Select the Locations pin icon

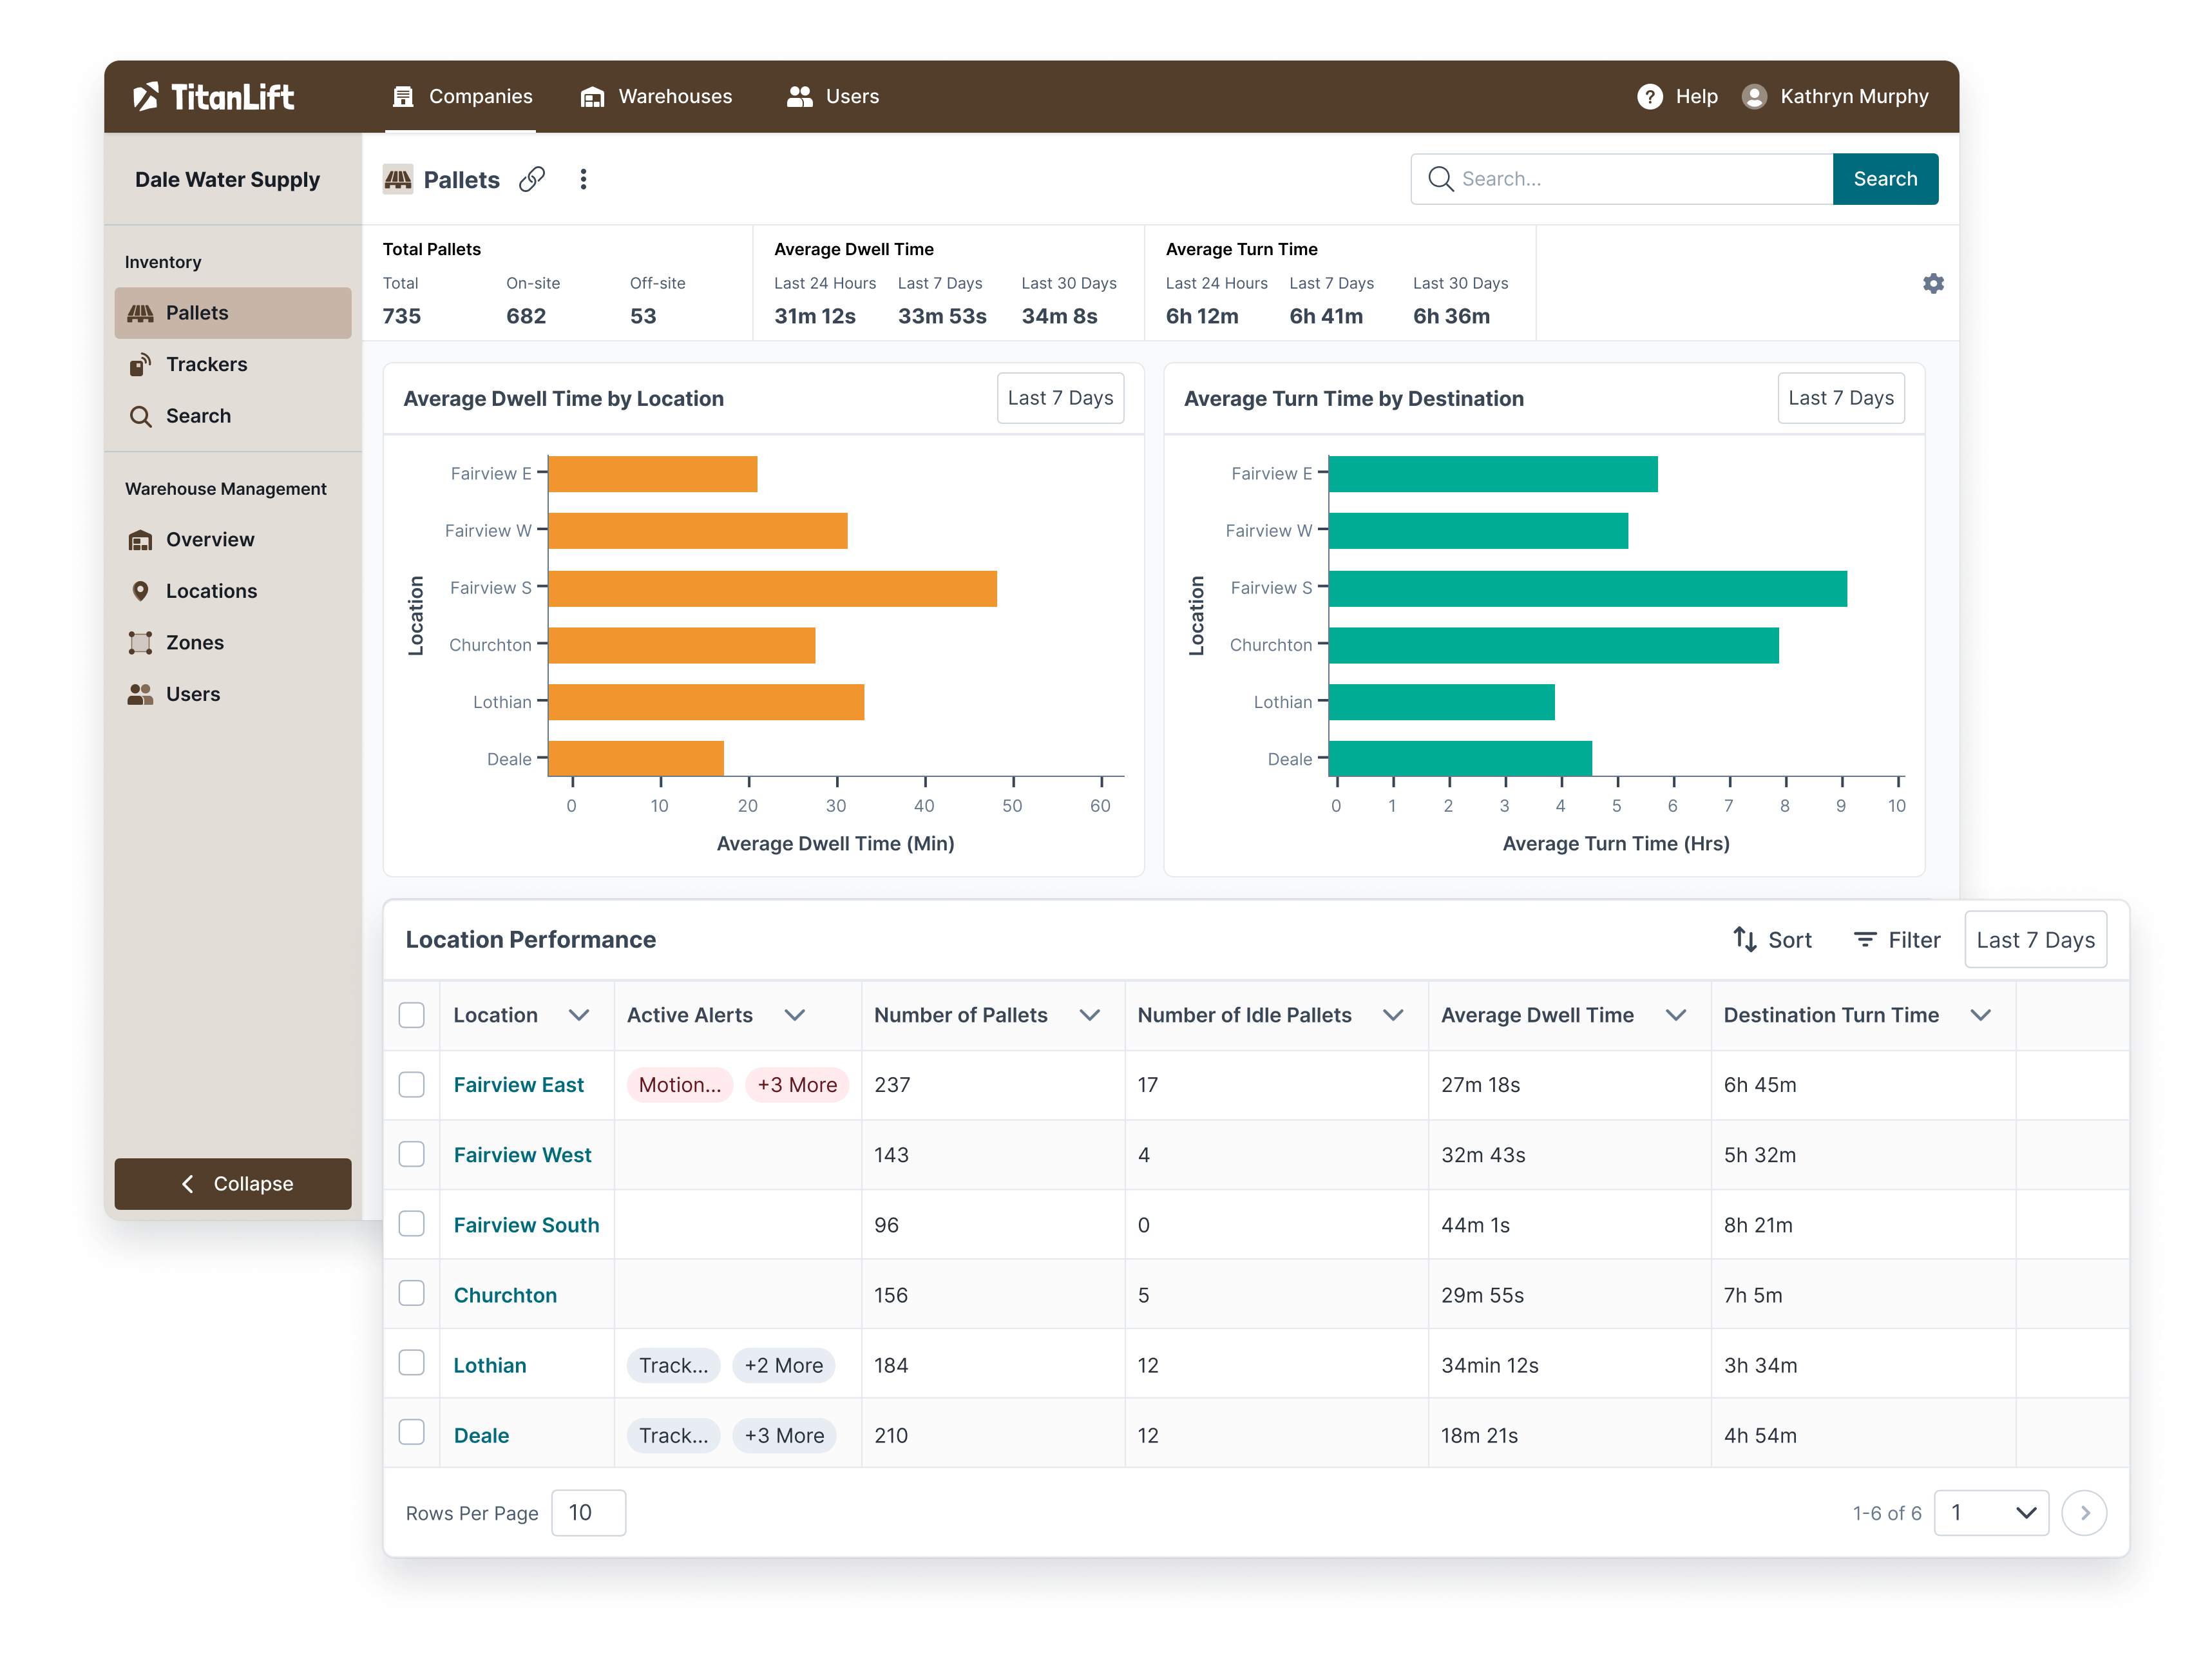point(141,591)
